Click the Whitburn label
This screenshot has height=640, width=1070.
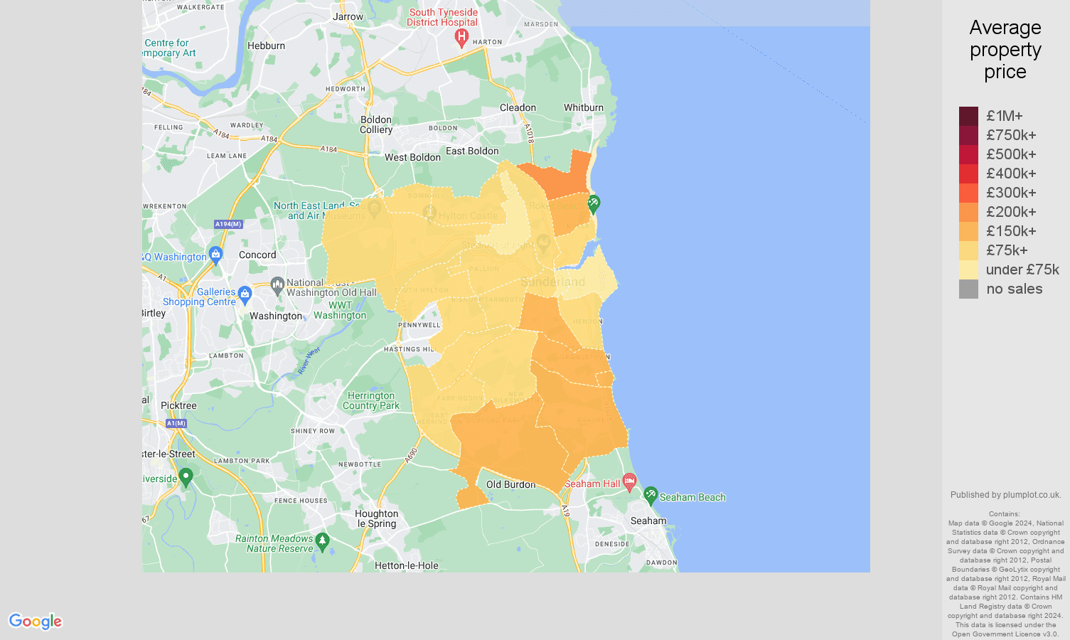[x=584, y=107]
